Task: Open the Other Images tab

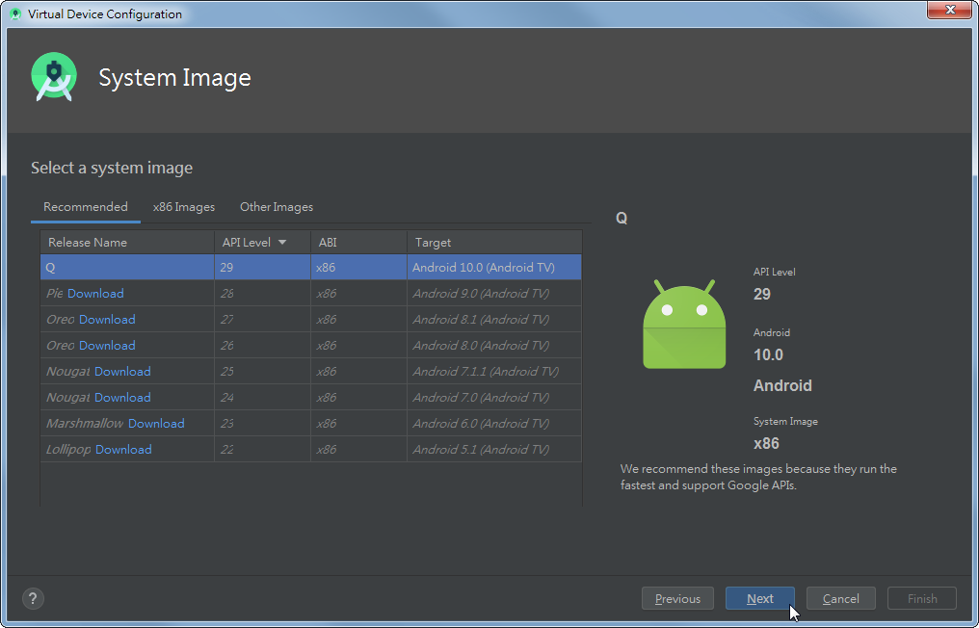Action: pos(277,207)
